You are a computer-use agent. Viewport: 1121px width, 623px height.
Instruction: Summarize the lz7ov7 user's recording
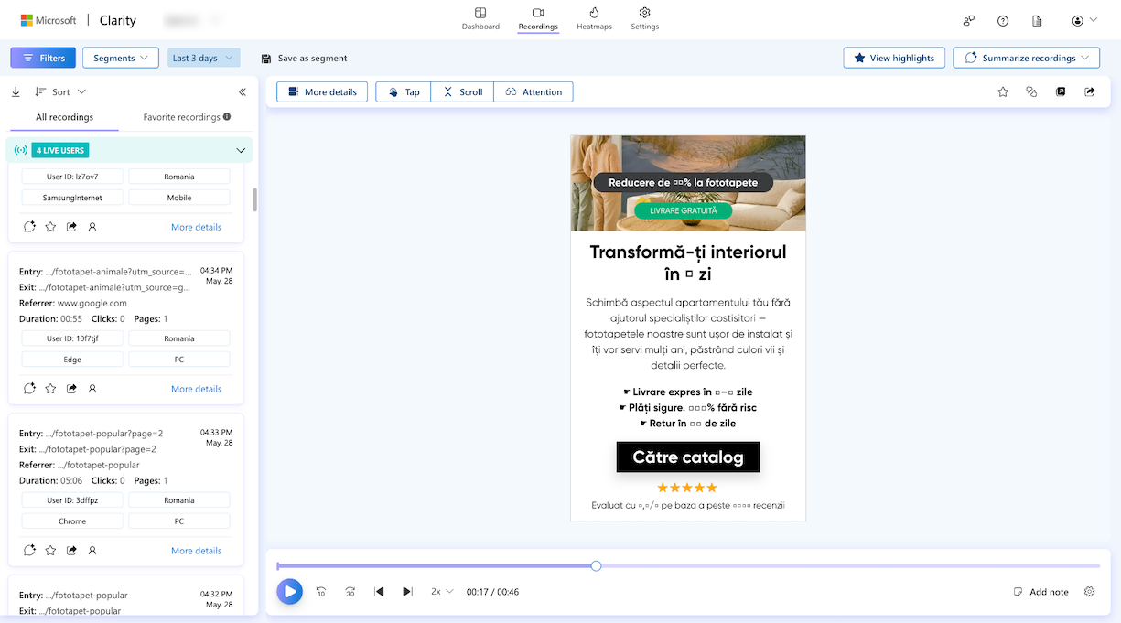tap(29, 226)
